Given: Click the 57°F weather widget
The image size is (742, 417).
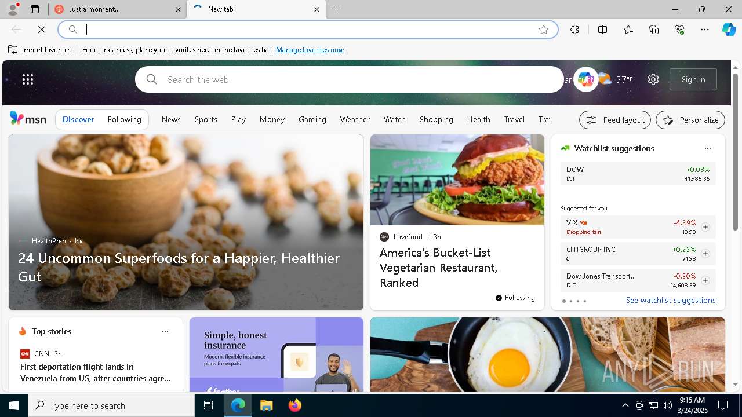Looking at the screenshot, I should pos(616,79).
